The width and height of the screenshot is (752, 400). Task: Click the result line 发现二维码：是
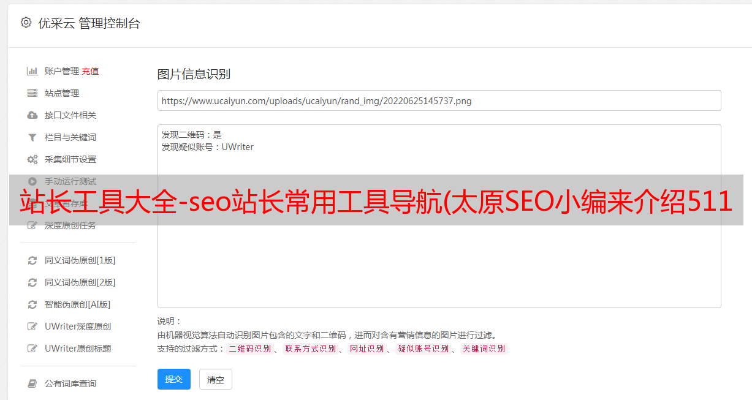[192, 135]
